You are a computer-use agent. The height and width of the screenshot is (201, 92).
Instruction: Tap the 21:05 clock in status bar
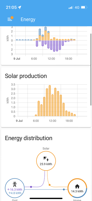11,7
